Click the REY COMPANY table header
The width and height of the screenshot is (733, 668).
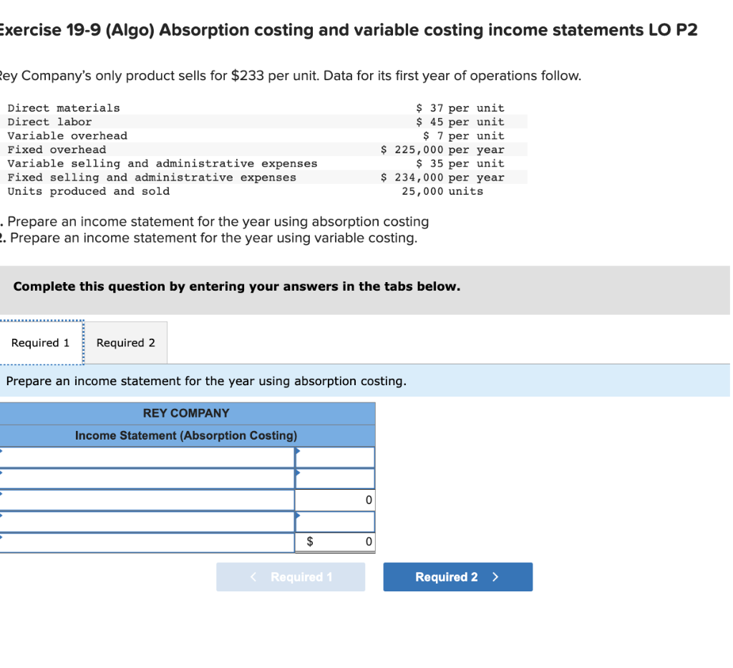pos(188,413)
